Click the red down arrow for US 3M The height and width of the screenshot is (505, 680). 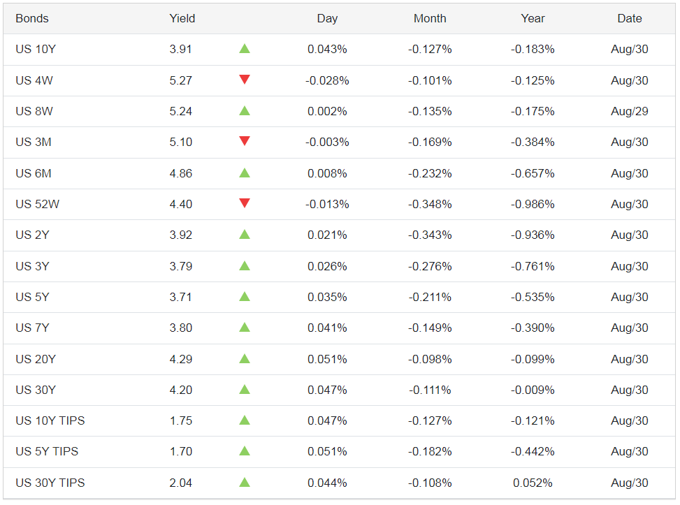244,142
